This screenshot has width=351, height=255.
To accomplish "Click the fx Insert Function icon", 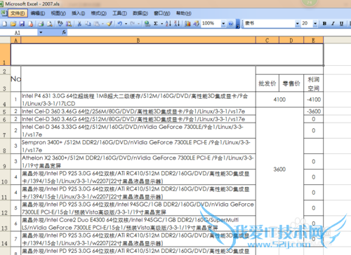I will pos(64,32).
